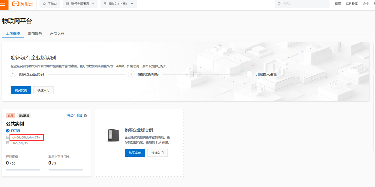Click the 消息上下行 TPS progress bar
375x187 pixels.
(66, 170)
